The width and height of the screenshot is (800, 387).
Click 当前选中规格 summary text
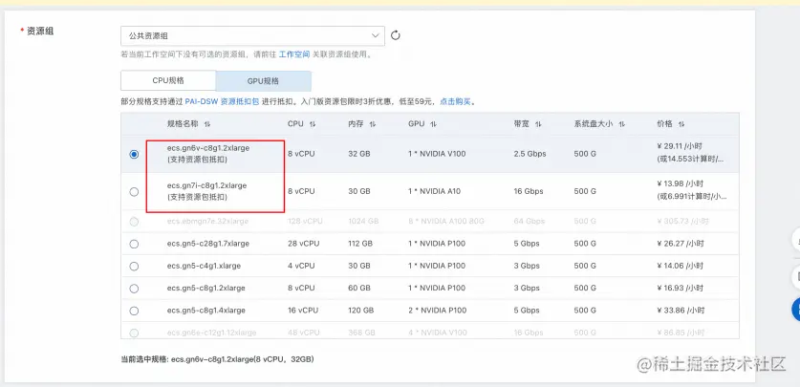click(217, 359)
